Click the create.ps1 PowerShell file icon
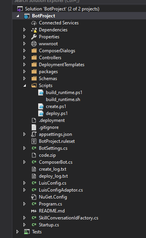The height and width of the screenshot is (238, 146). (41, 106)
